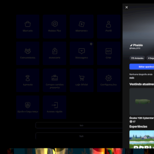Open the Mercado shopping bag tile

click(x=28, y=27)
